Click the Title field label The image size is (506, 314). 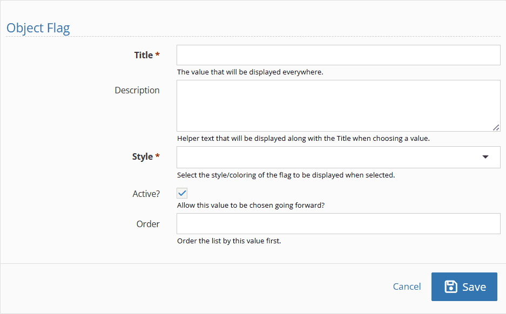pos(144,55)
